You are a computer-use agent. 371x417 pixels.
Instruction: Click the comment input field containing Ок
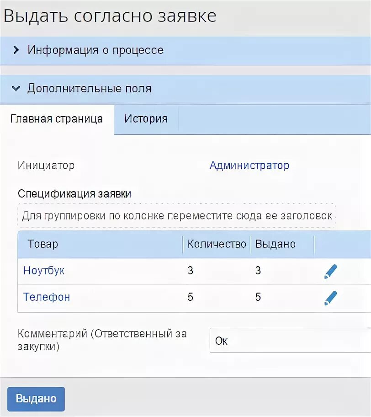coord(290,341)
